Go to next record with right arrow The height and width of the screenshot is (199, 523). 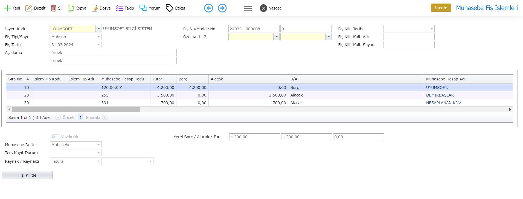point(222,8)
